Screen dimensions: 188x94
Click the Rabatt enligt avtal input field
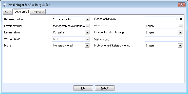tap(164, 19)
